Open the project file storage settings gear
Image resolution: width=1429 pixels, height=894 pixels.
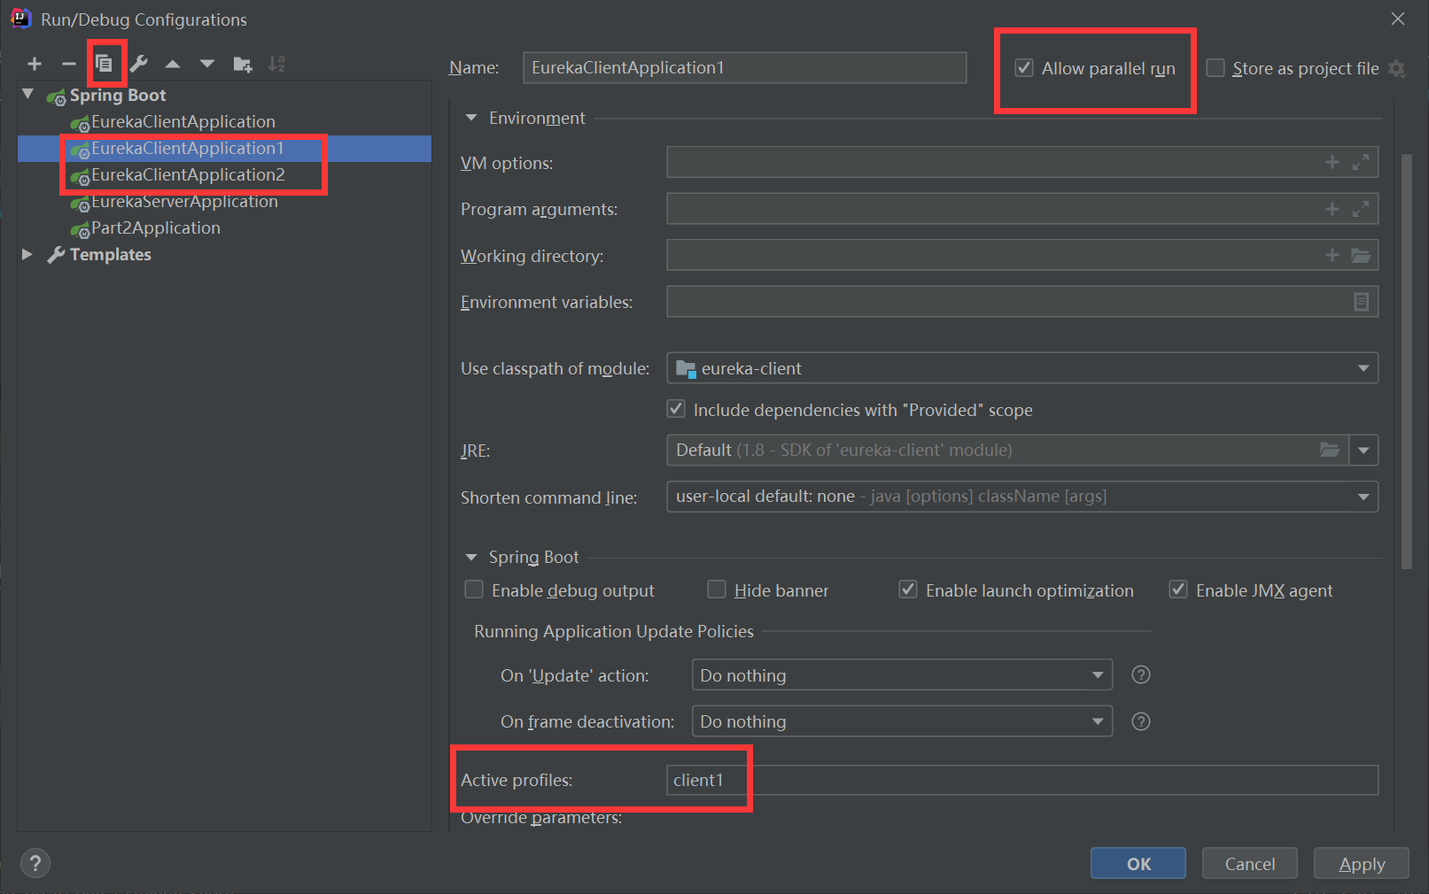tap(1397, 68)
